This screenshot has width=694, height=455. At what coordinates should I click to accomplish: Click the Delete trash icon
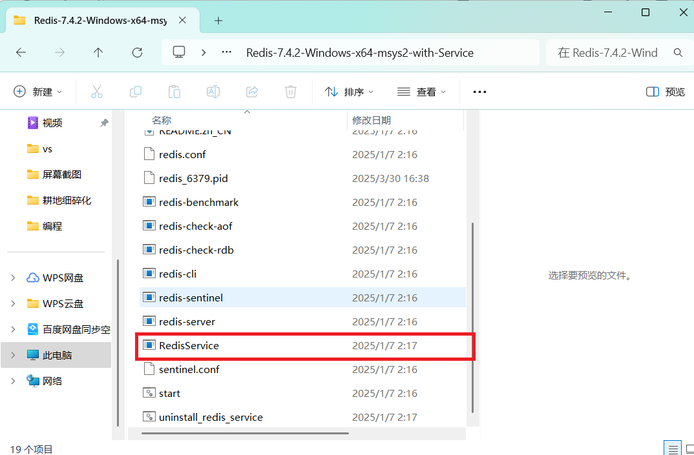point(290,92)
